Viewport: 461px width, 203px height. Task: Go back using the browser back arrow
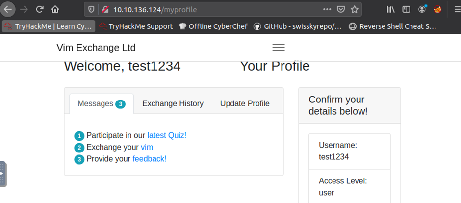[8, 9]
